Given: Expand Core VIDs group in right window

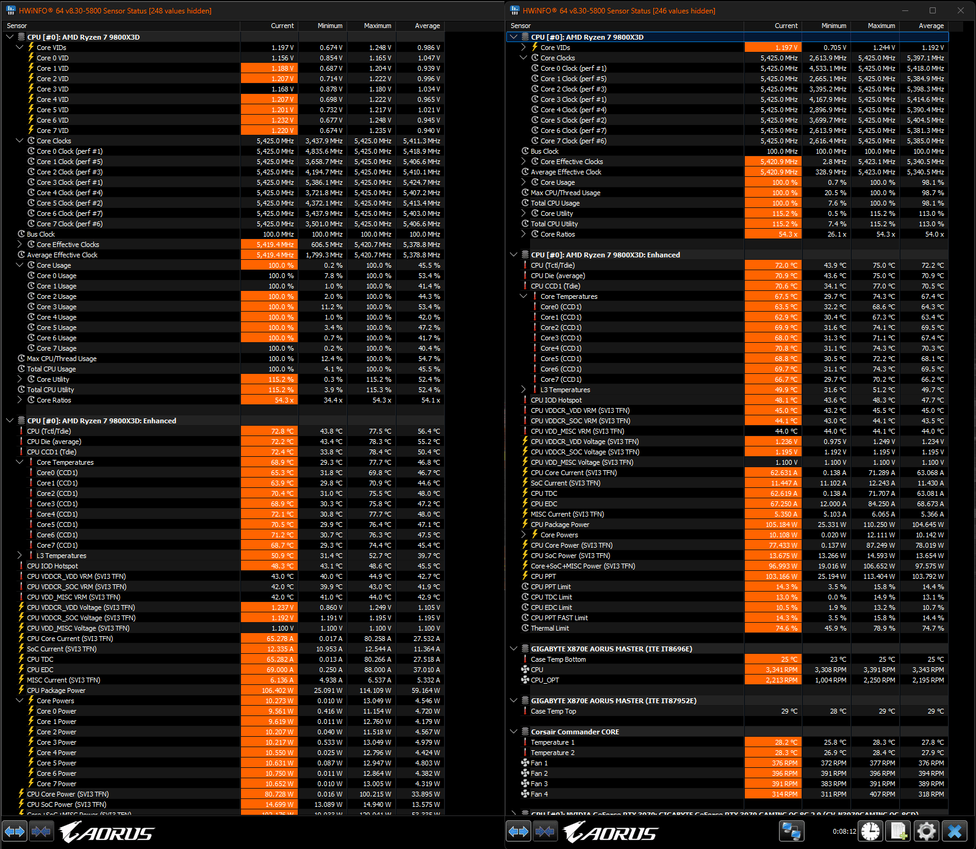Looking at the screenshot, I should [523, 48].
